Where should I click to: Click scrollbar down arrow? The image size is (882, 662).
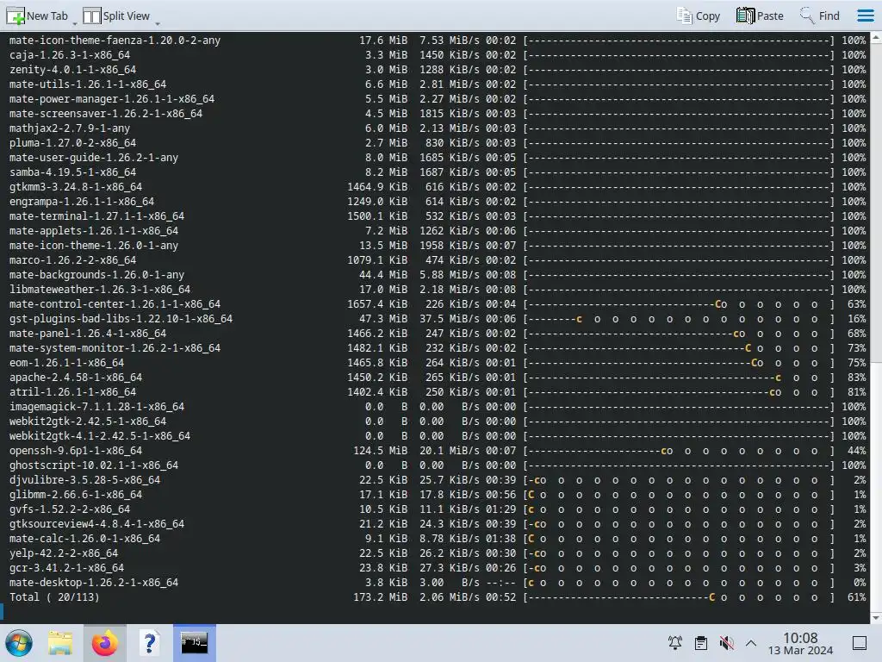876,617
